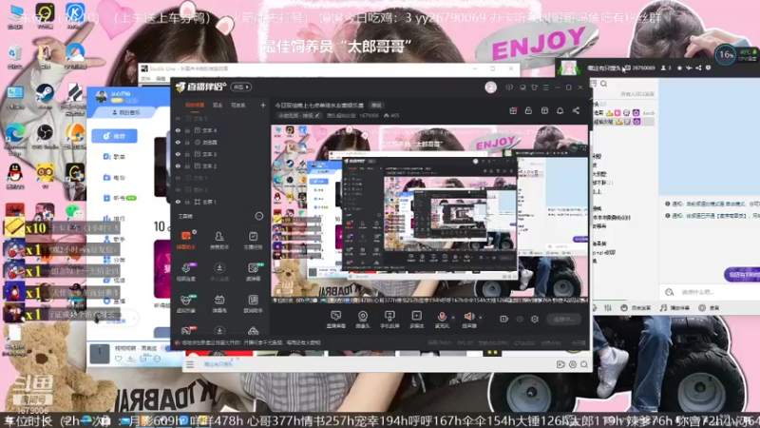The image size is (760, 428).
Task: Toggle visibility of 文本 3 source
Action: pyautogui.click(x=178, y=154)
